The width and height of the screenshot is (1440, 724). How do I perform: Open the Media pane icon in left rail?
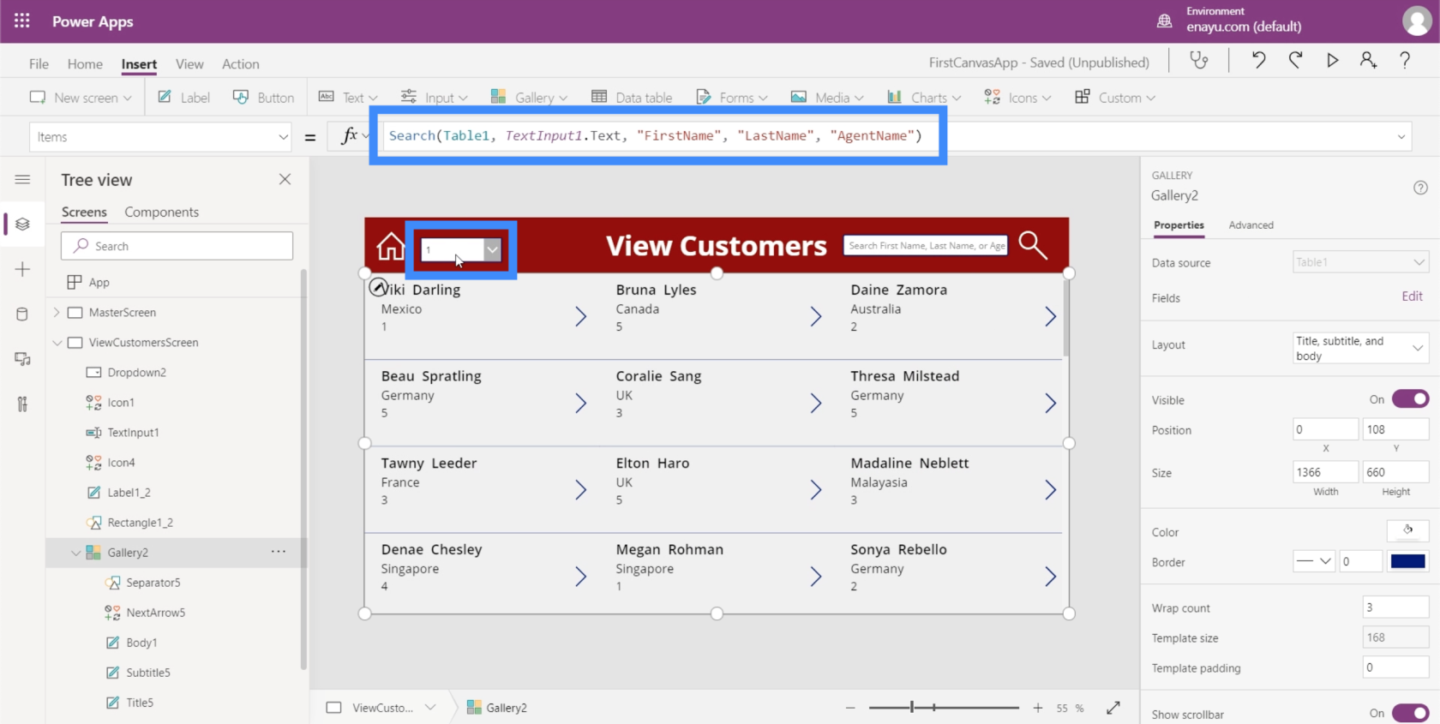[x=22, y=359]
